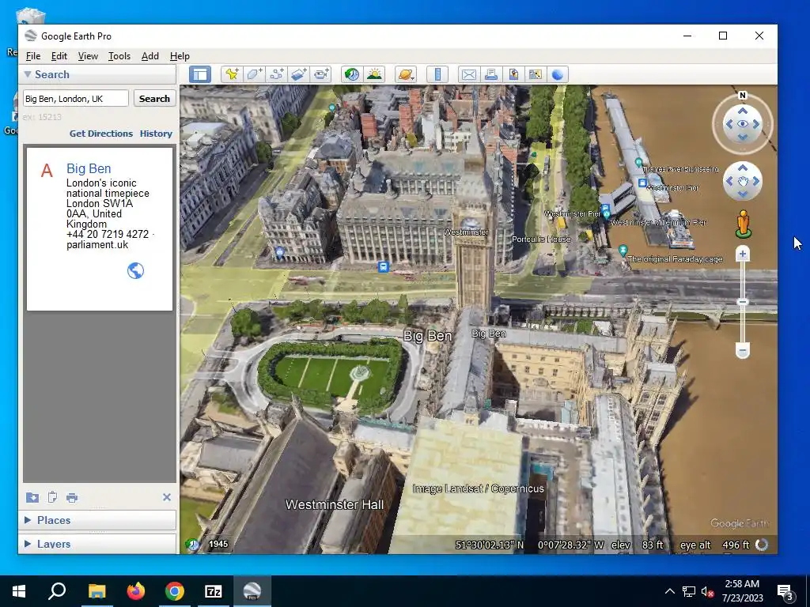
Task: Open the planet switcher (Saturn icon)
Action: coord(406,74)
